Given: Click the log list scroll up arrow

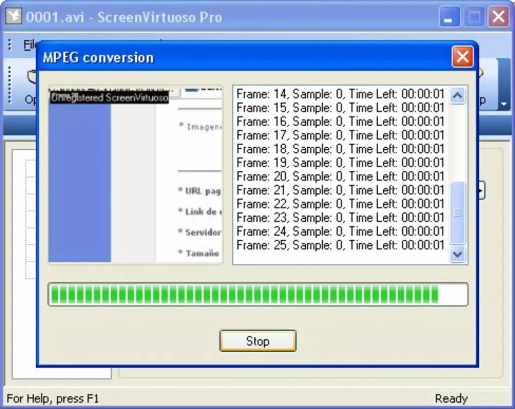Looking at the screenshot, I should [458, 96].
